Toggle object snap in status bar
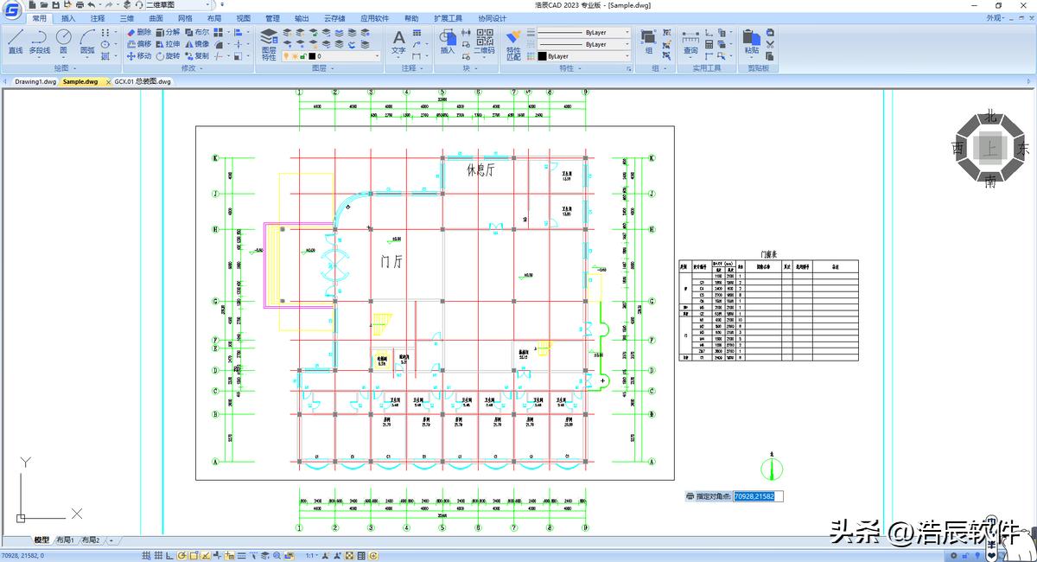Image resolution: width=1037 pixels, height=562 pixels. point(194,556)
